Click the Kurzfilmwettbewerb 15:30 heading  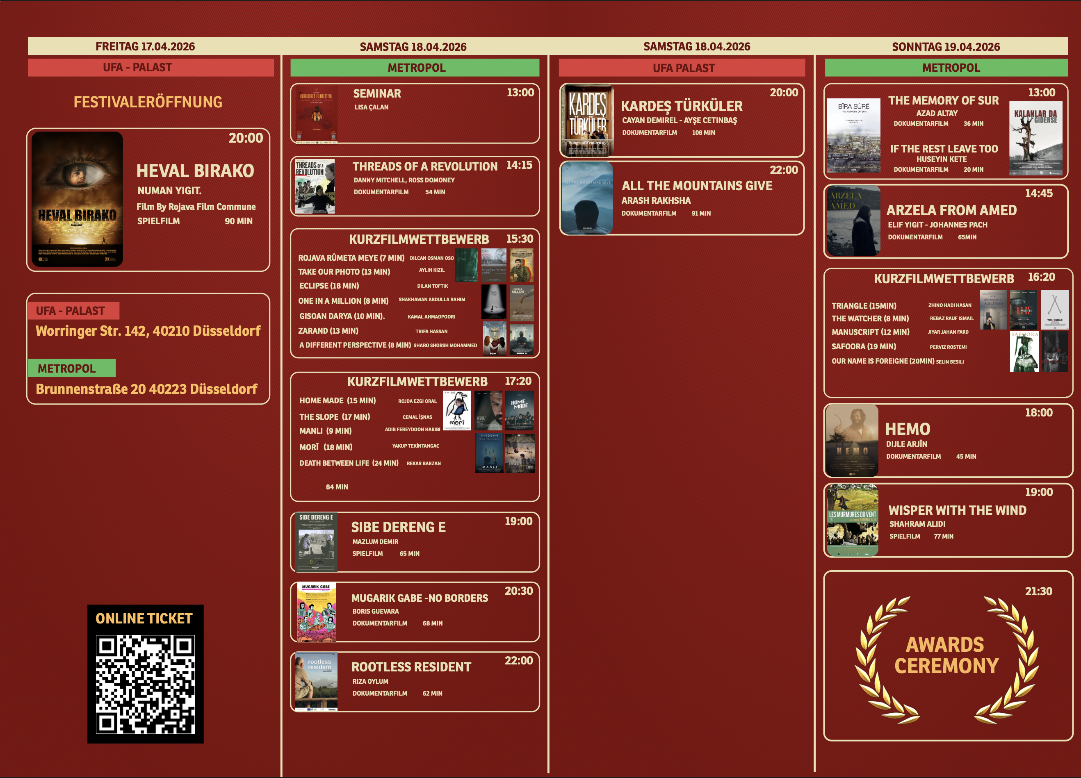(418, 239)
